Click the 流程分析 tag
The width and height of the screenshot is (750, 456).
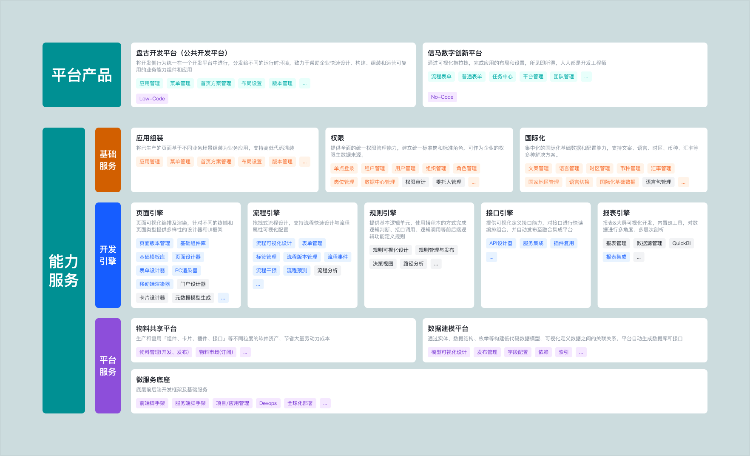coord(327,271)
